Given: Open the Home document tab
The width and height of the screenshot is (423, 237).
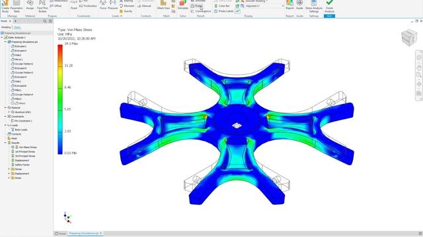Looking at the screenshot, I should click(60, 234).
